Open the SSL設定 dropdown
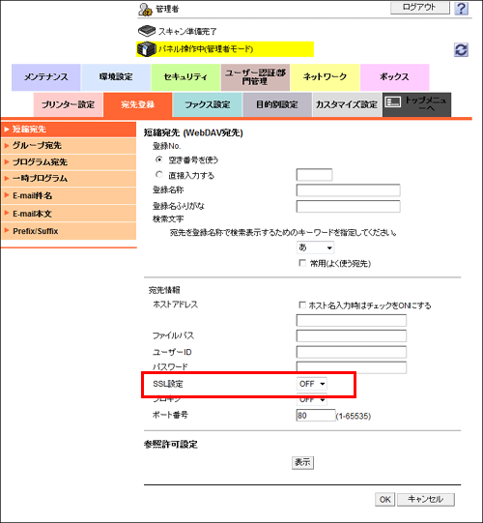Image resolution: width=483 pixels, height=523 pixels. [312, 384]
